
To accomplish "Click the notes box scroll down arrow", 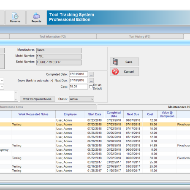I will [x=16, y=99].
